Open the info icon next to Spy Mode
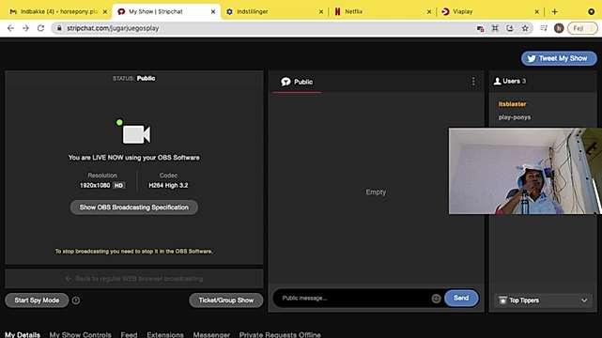The height and width of the screenshot is (338, 602). pyautogui.click(x=76, y=300)
